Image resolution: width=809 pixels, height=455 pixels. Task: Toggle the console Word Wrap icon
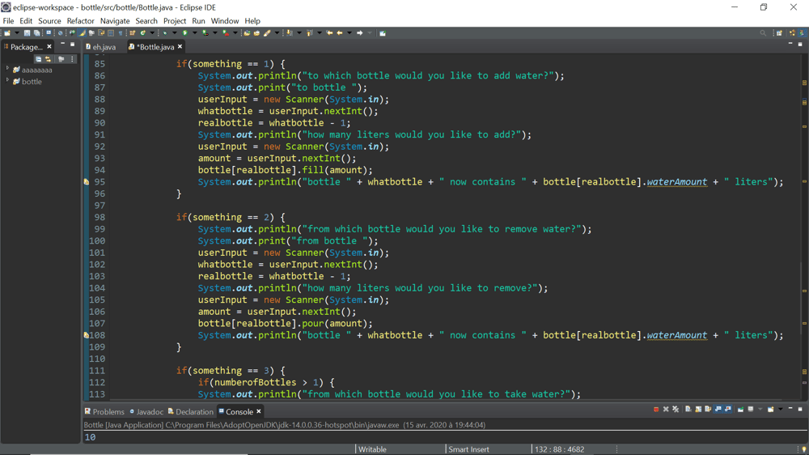pyautogui.click(x=708, y=410)
